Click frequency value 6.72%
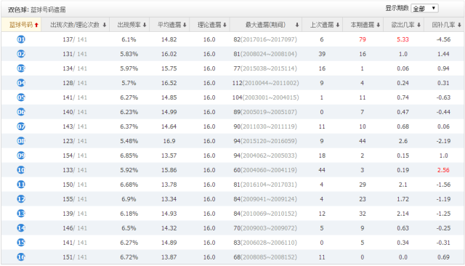Viewport: 465px width, 266px height. [x=129, y=257]
